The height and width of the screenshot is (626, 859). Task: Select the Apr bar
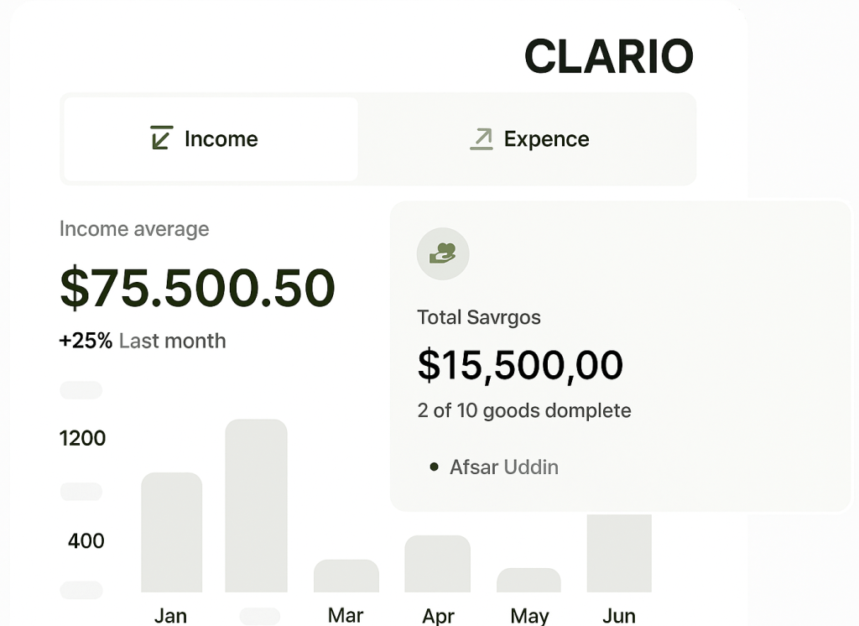pos(437,564)
